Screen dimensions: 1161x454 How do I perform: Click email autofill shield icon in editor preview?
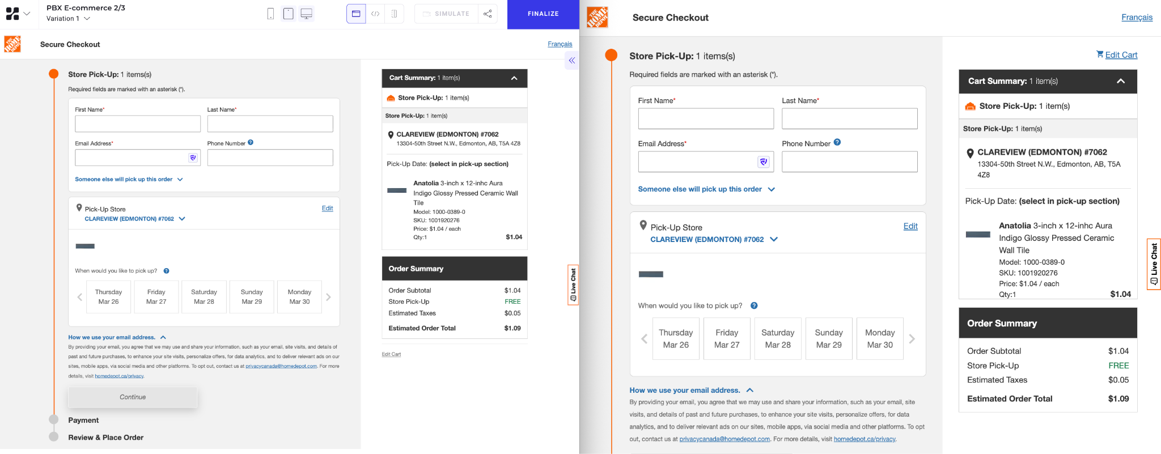point(193,158)
